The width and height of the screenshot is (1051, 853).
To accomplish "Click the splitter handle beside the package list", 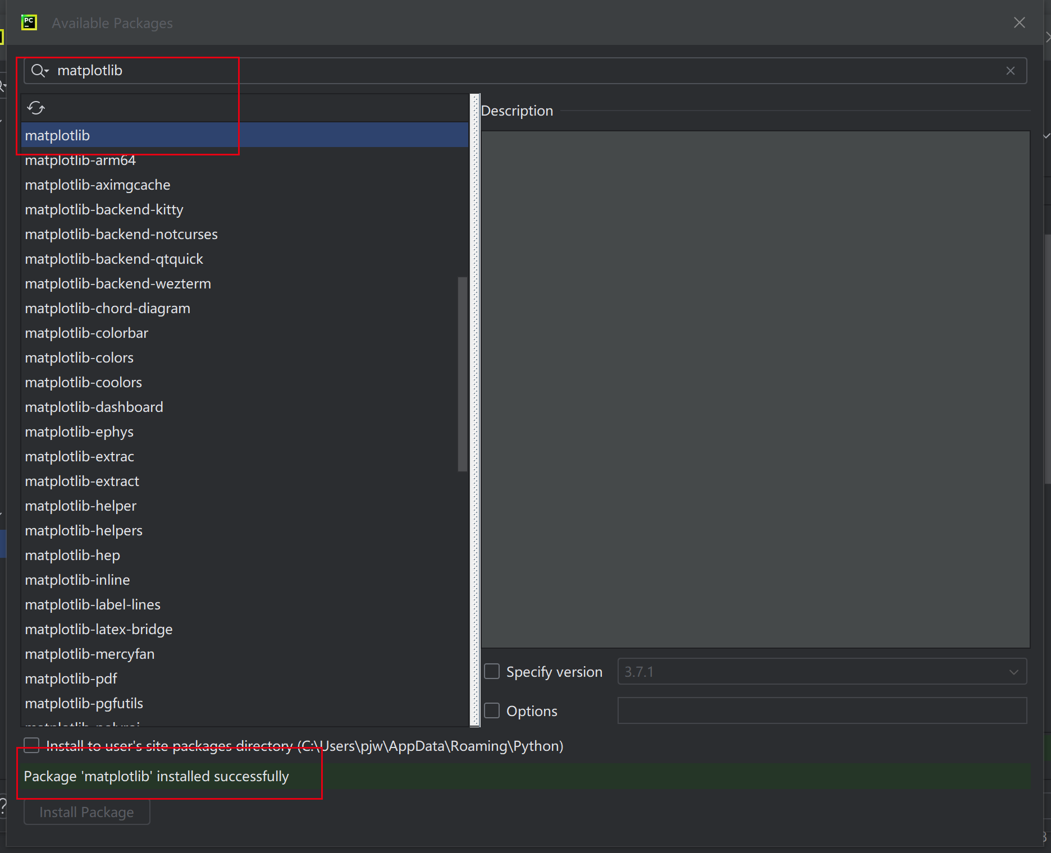I will pos(475,410).
